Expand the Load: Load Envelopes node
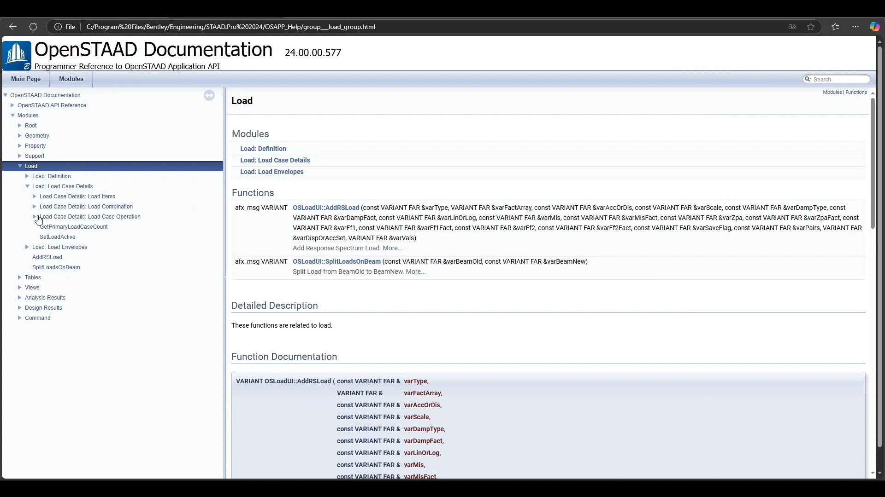Viewport: 885px width, 497px height. pyautogui.click(x=27, y=247)
